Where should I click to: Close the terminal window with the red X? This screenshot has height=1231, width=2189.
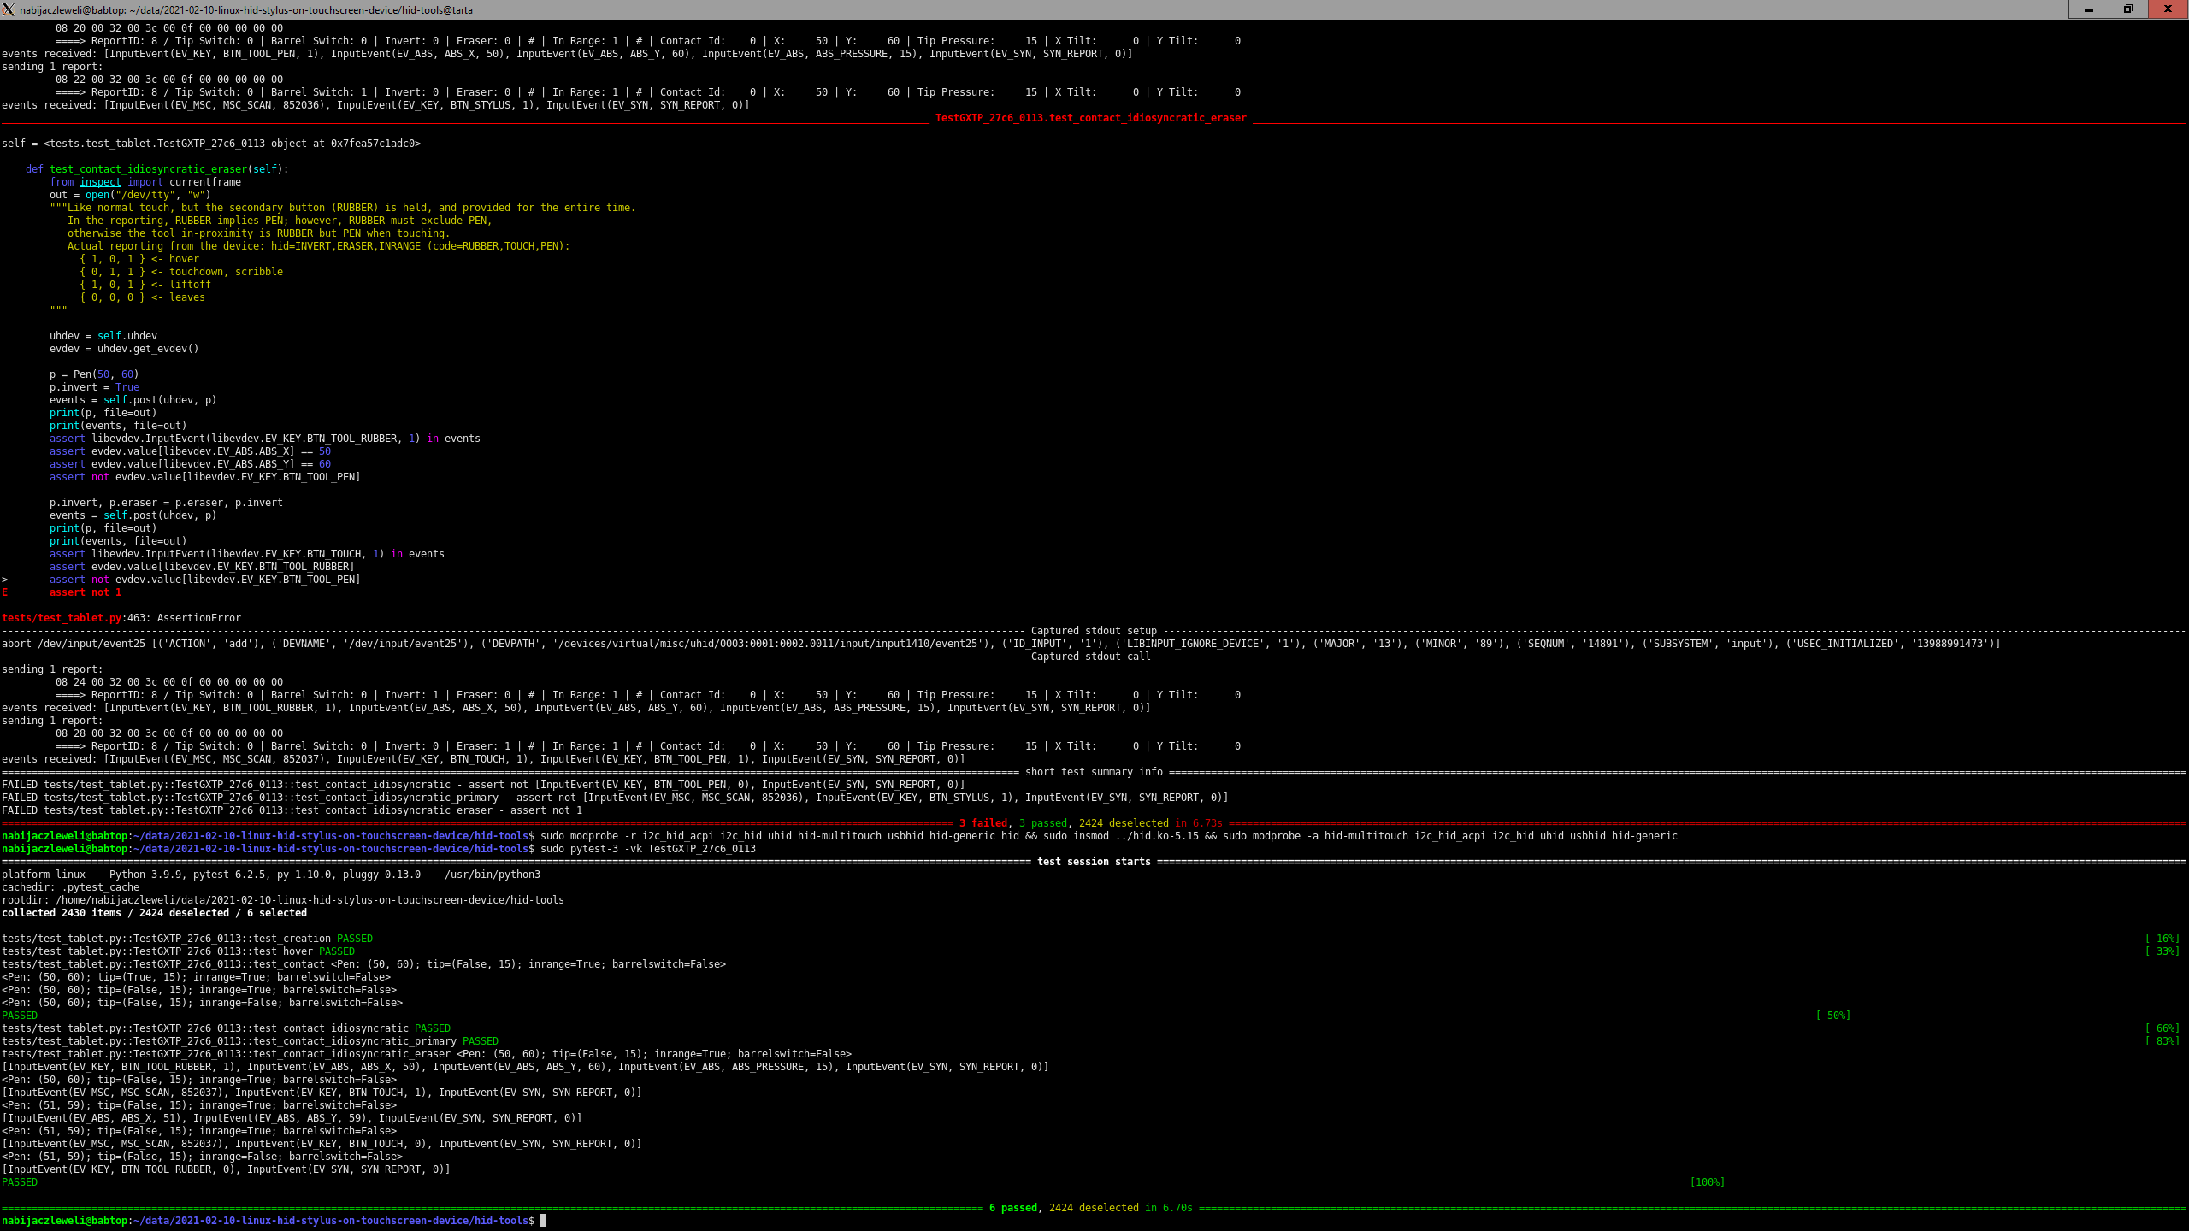2168,9
